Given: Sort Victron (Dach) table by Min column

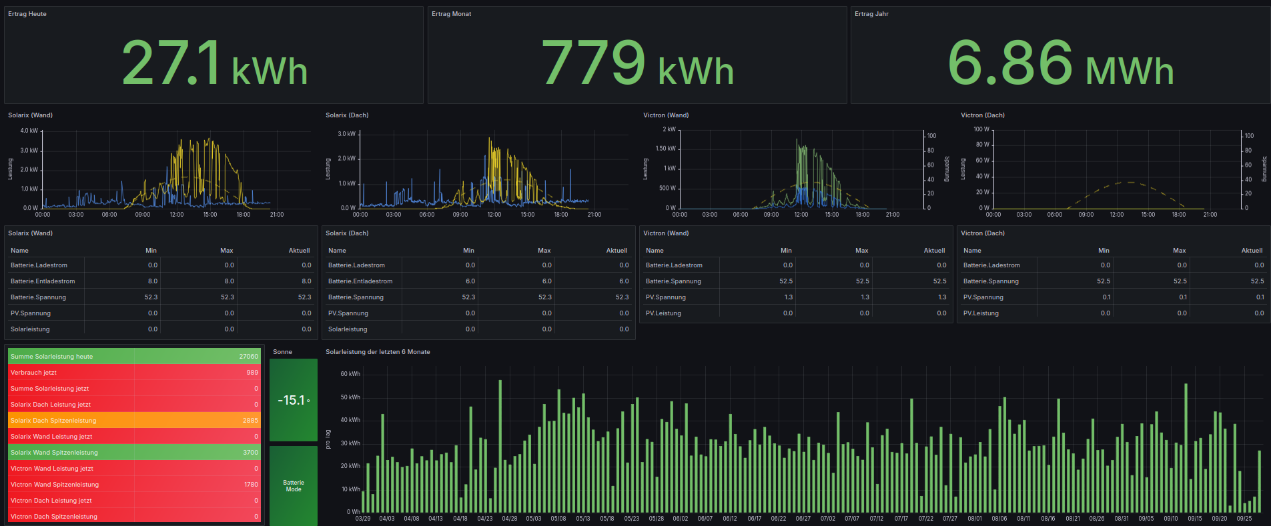Looking at the screenshot, I should [1104, 251].
